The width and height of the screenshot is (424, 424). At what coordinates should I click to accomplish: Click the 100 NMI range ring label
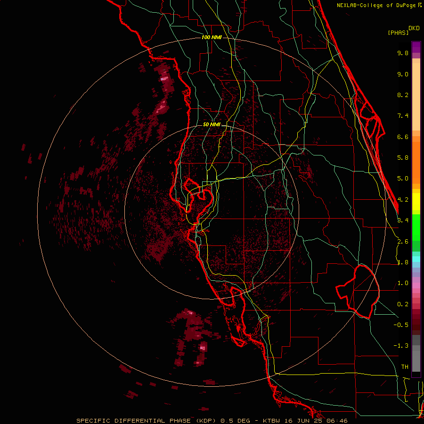(212, 37)
